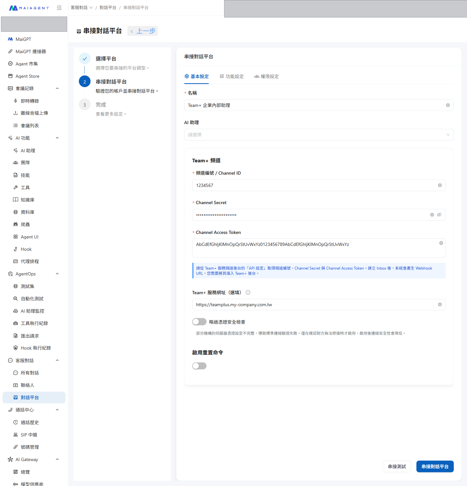Clear the Channel Access Token field
The image size is (467, 486).
point(441,243)
